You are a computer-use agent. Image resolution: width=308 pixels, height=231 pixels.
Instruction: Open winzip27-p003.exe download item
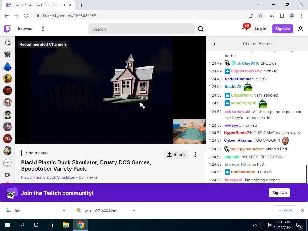pos(100,211)
